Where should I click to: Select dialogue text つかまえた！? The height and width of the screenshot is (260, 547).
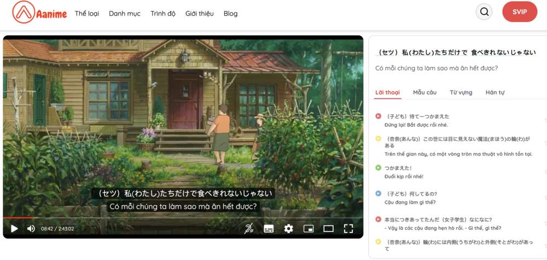[x=398, y=168]
